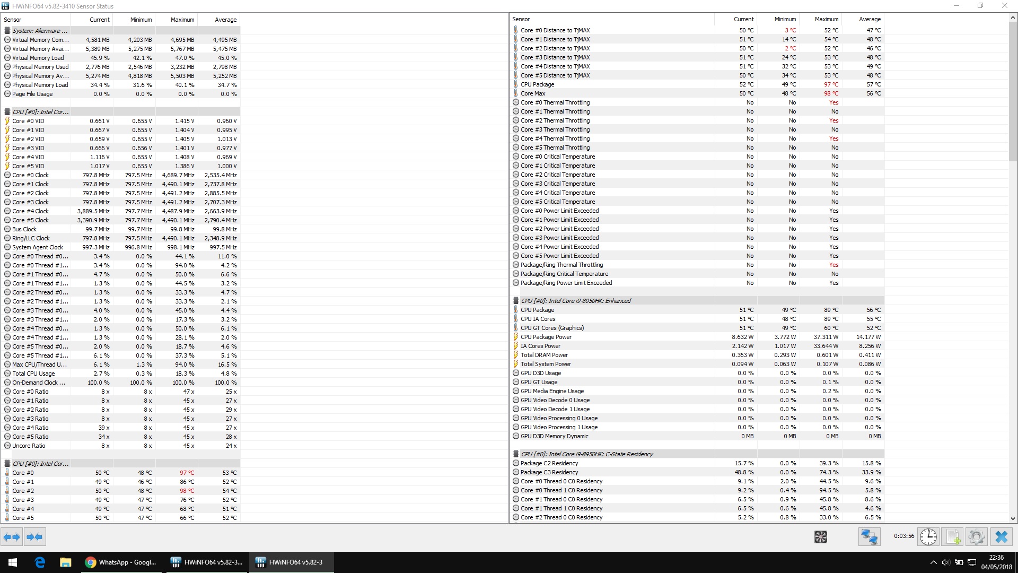Image resolution: width=1018 pixels, height=573 pixels.
Task: Select CPU [#0]: Intel Core i9-8950HK: Enhanced group
Action: [x=697, y=301]
